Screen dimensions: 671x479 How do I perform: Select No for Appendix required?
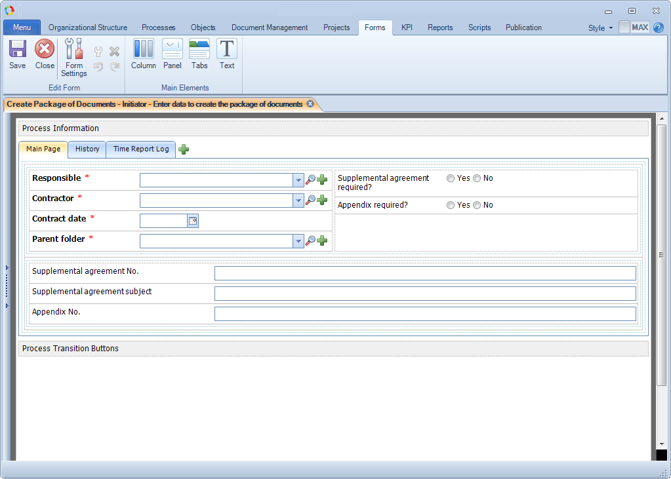pos(477,205)
